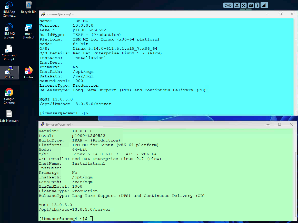Open the IBM MQ Explorer desktop shortcut
Image resolution: width=298 pixels, height=223 pixels.
(9, 31)
